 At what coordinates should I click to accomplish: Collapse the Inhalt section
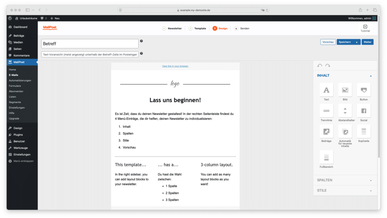pos(370,76)
